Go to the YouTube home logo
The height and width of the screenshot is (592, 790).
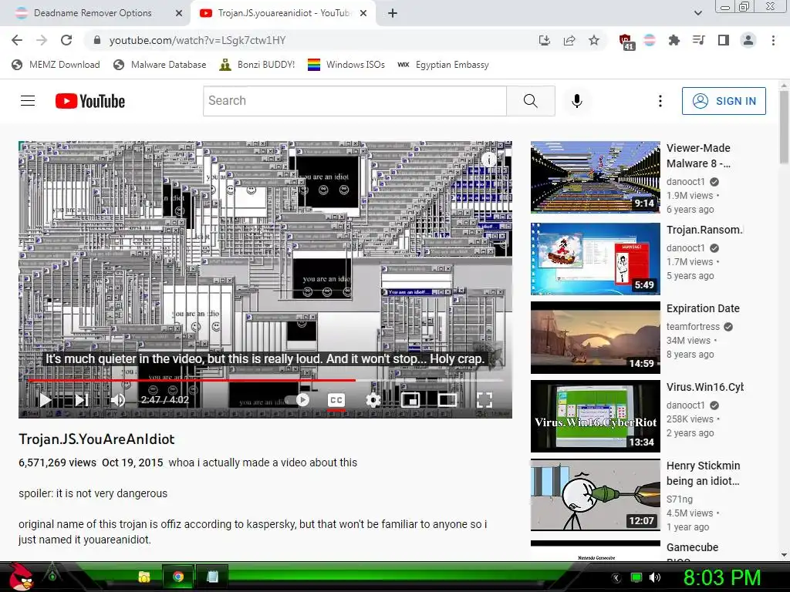90,101
